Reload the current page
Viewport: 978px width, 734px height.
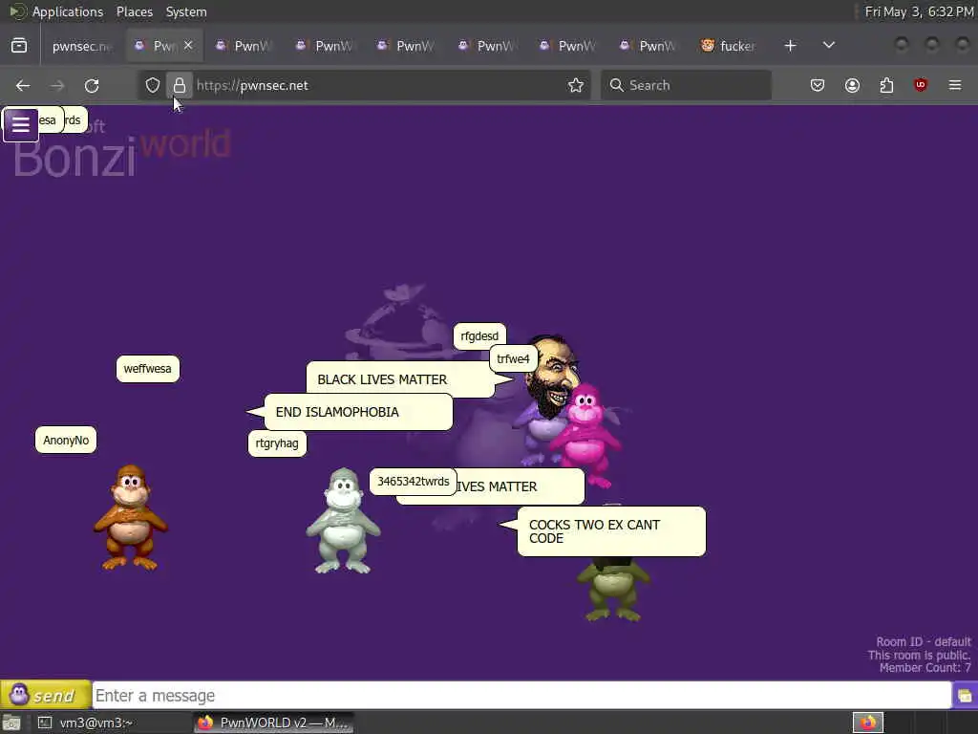(x=92, y=85)
